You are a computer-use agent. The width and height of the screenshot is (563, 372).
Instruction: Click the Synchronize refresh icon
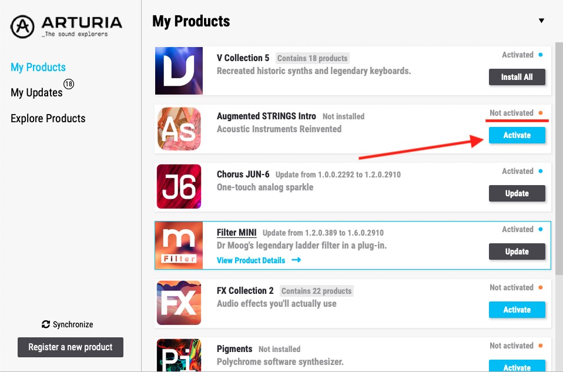[x=46, y=324]
